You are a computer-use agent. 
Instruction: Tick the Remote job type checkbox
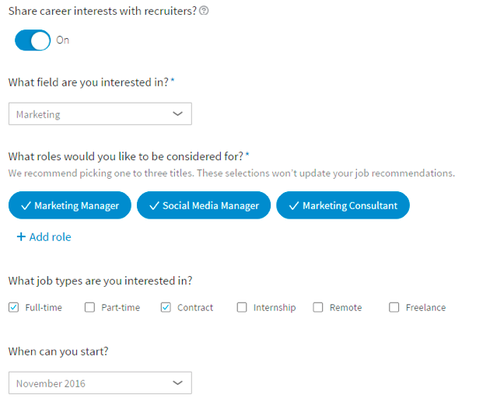pyautogui.click(x=318, y=307)
